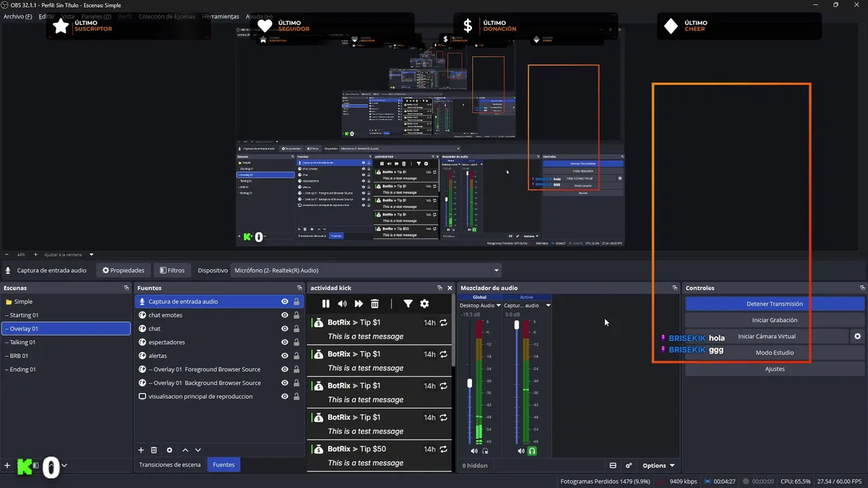Image resolution: width=868 pixels, height=488 pixels.
Task: Switch audio mixer layout icon
Action: click(613, 466)
